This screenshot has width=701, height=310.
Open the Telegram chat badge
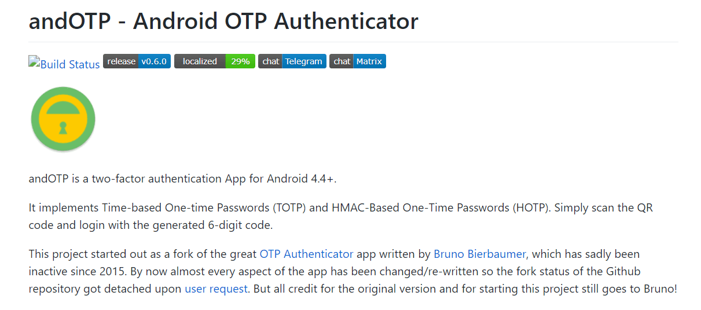click(x=292, y=61)
